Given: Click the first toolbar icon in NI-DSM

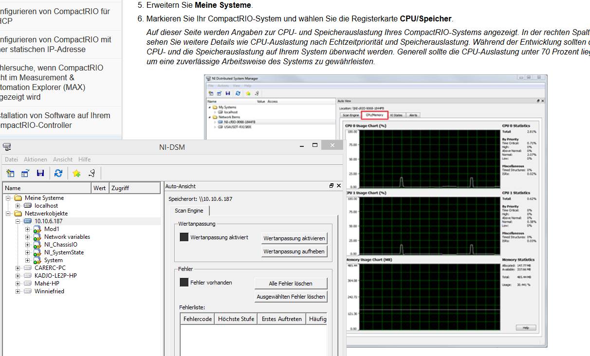Looking at the screenshot, I should tap(10, 173).
